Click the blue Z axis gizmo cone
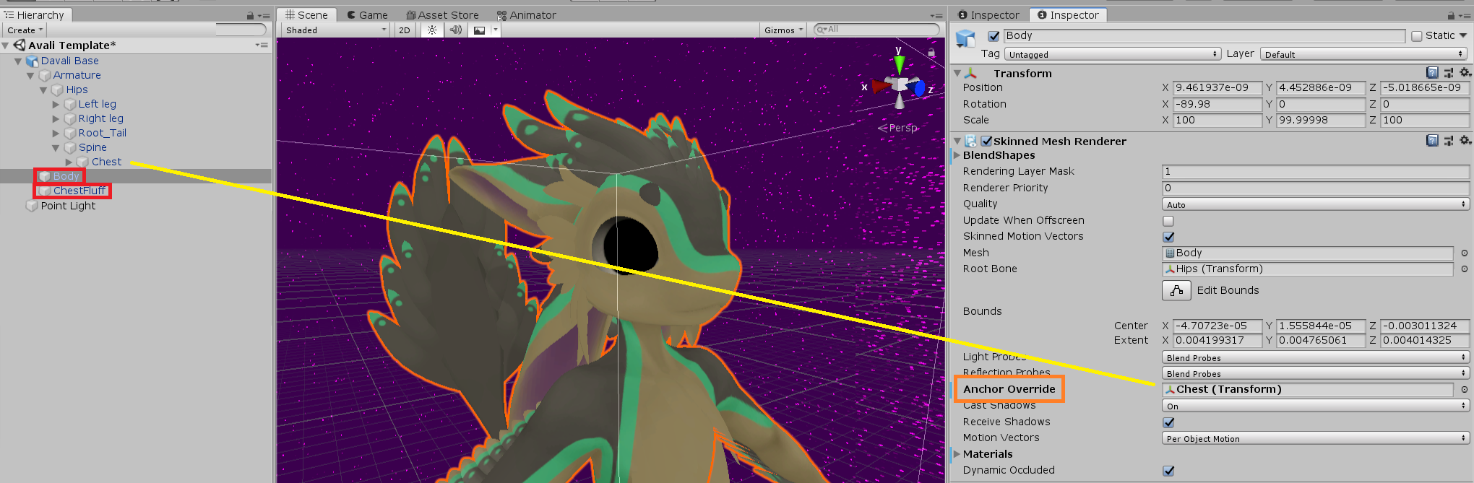1474x483 pixels. pyautogui.click(x=919, y=89)
